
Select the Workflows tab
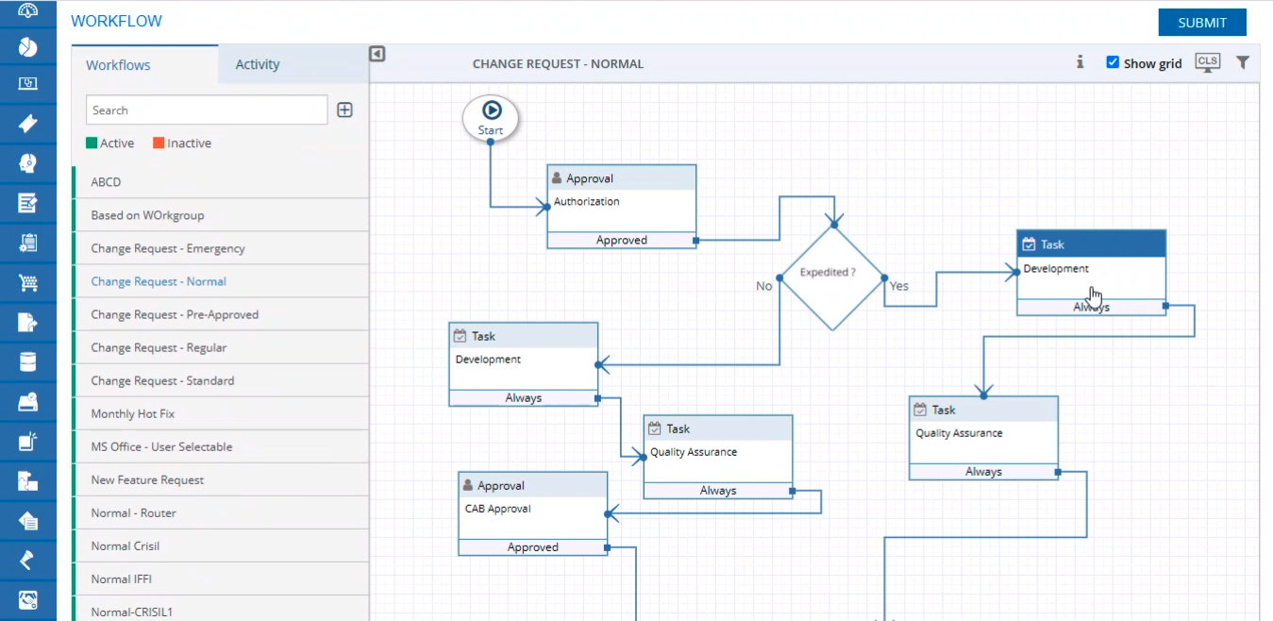click(118, 65)
